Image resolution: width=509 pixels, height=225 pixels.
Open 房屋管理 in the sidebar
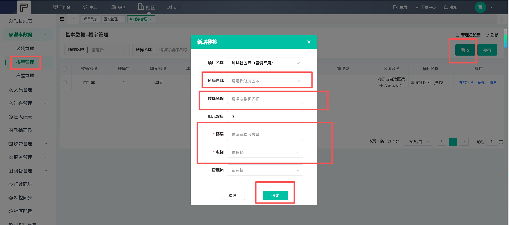25,76
